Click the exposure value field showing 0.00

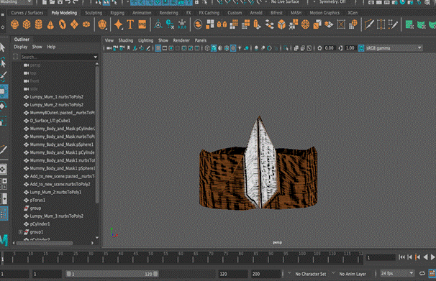tap(330, 48)
